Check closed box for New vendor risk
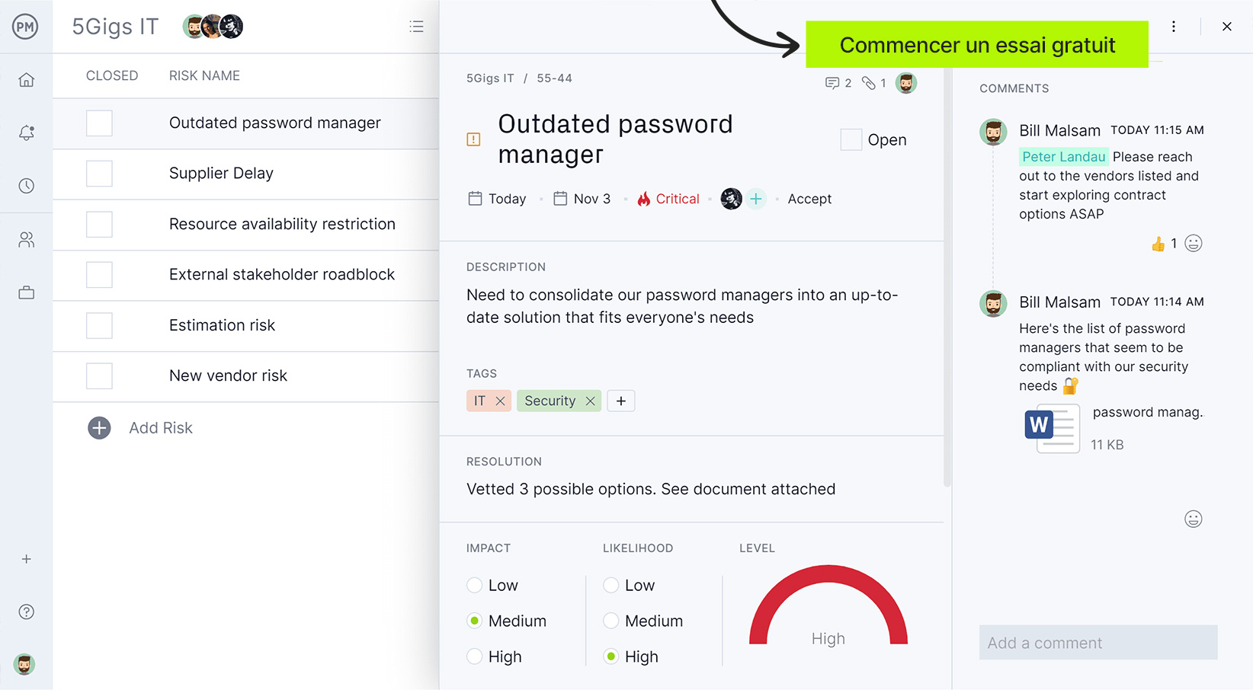The height and width of the screenshot is (690, 1253). coord(99,376)
